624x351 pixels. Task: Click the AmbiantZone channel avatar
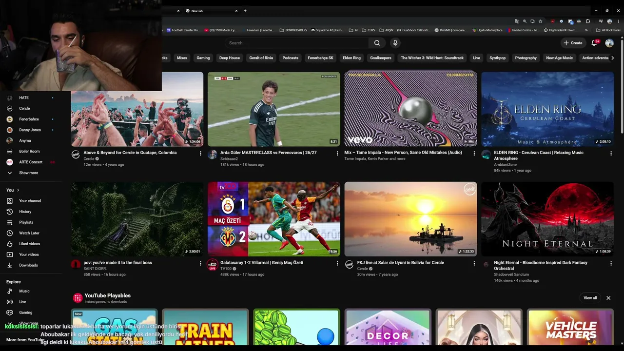486,155
